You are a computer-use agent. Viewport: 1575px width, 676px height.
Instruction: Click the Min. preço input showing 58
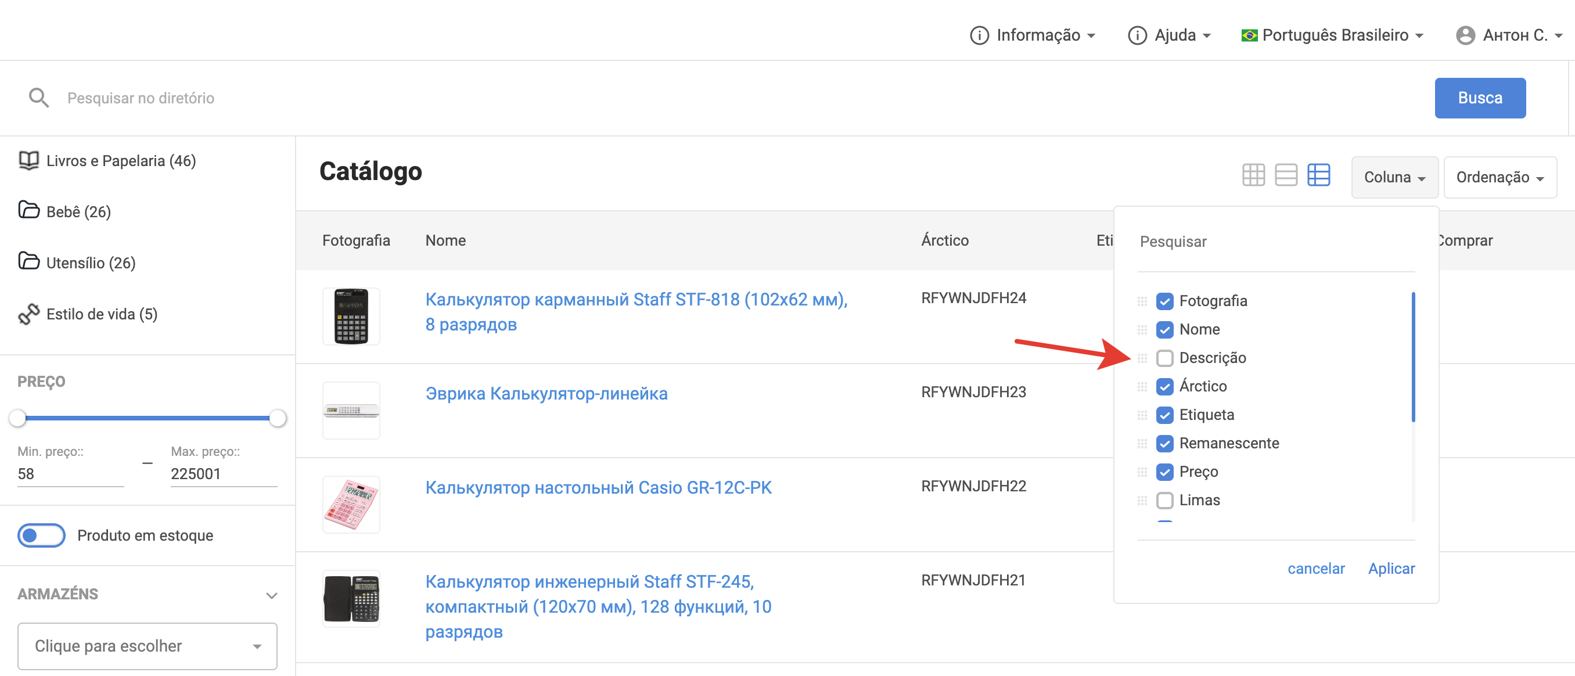coord(70,474)
